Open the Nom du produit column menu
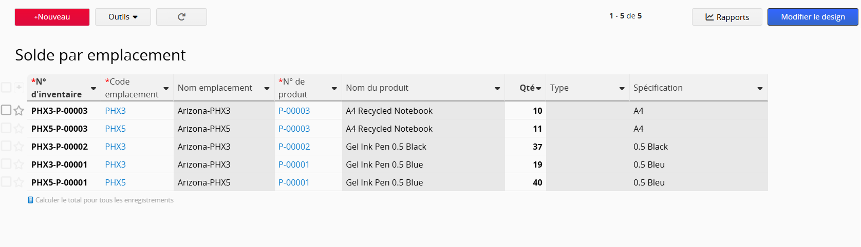The image size is (861, 247). click(497, 89)
